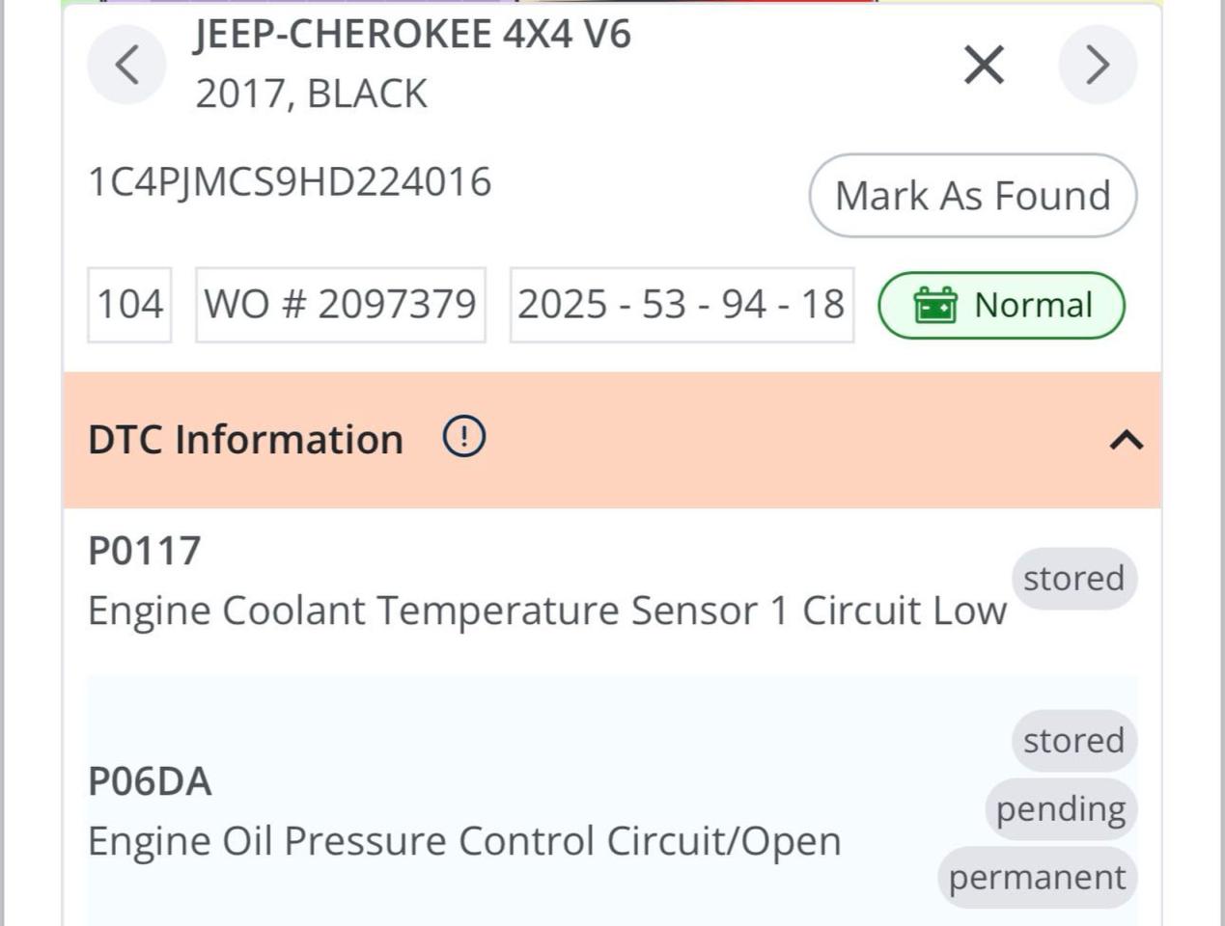Click the battery status icon showing Normal

(1000, 305)
